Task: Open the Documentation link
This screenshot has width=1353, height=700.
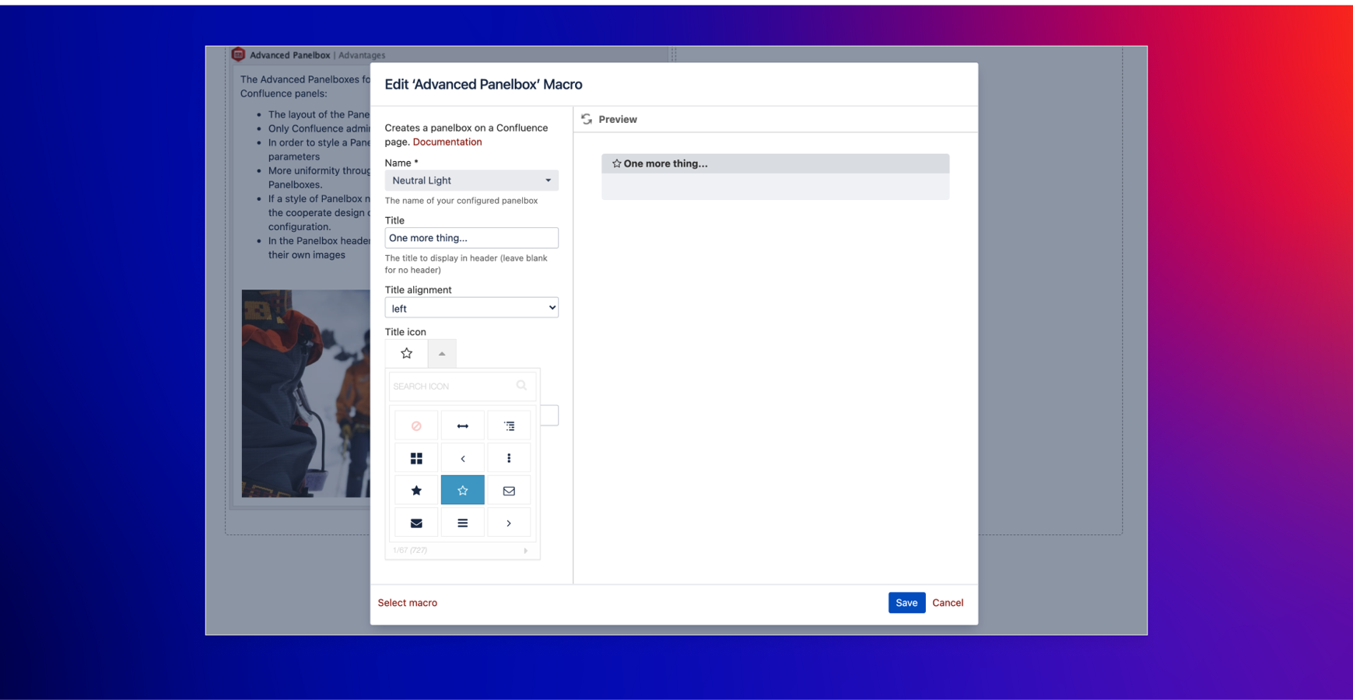Action: [x=447, y=142]
